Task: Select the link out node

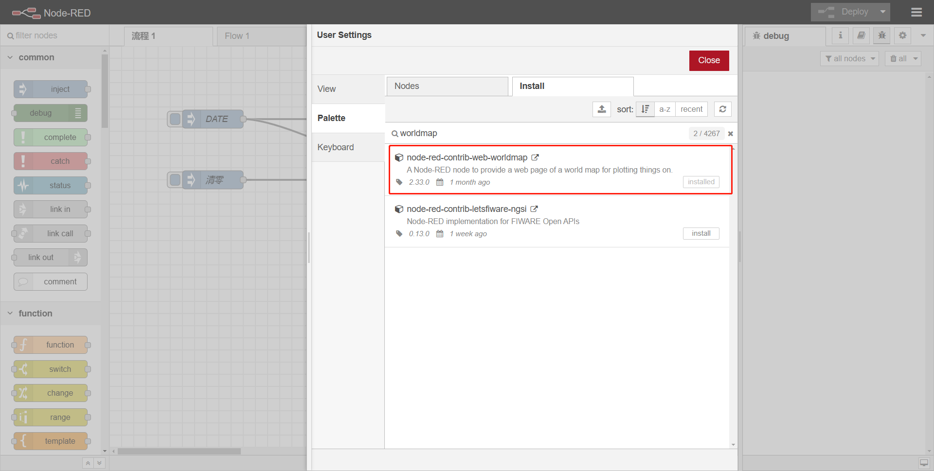Action: pyautogui.click(x=51, y=258)
